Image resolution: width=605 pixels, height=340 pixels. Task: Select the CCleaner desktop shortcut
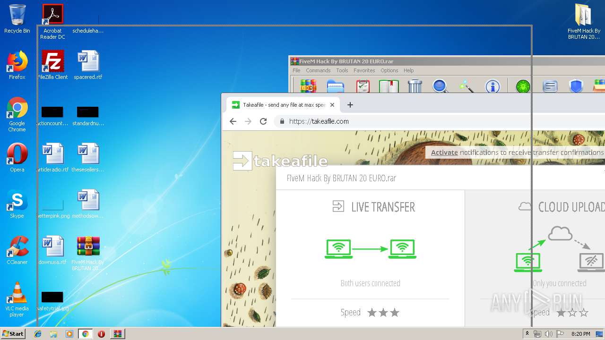tap(17, 250)
